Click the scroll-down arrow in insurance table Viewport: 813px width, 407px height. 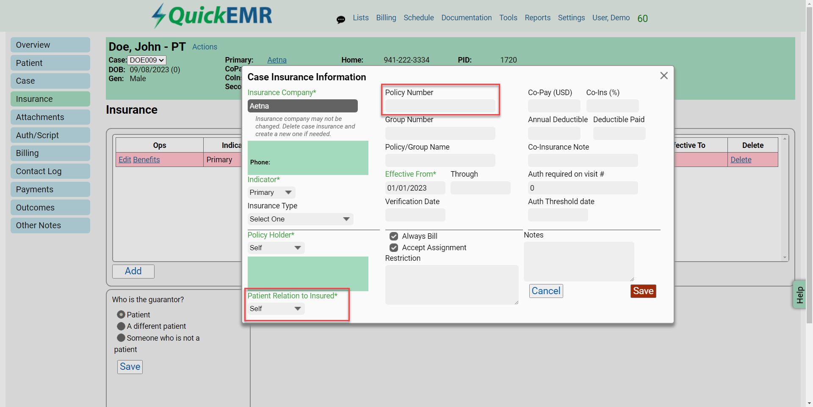pyautogui.click(x=785, y=257)
